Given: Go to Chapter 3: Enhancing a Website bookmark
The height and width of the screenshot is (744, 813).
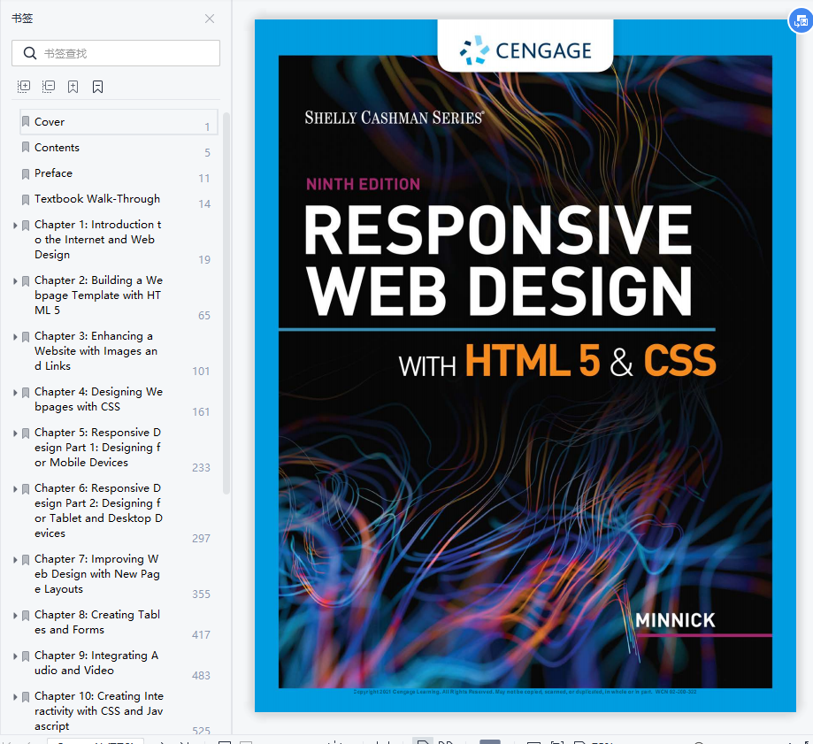Looking at the screenshot, I should 96,351.
